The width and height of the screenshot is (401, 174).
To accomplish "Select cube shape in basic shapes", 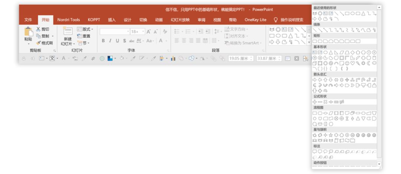I will 314,63.
